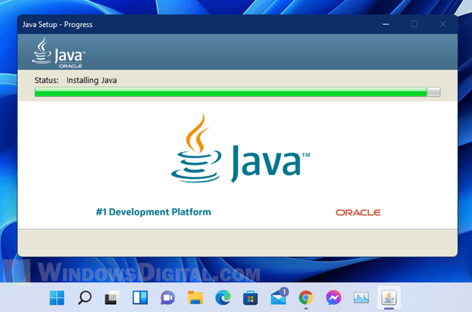Minimize the Java Setup window
This screenshot has width=472, height=312.
tap(386, 24)
